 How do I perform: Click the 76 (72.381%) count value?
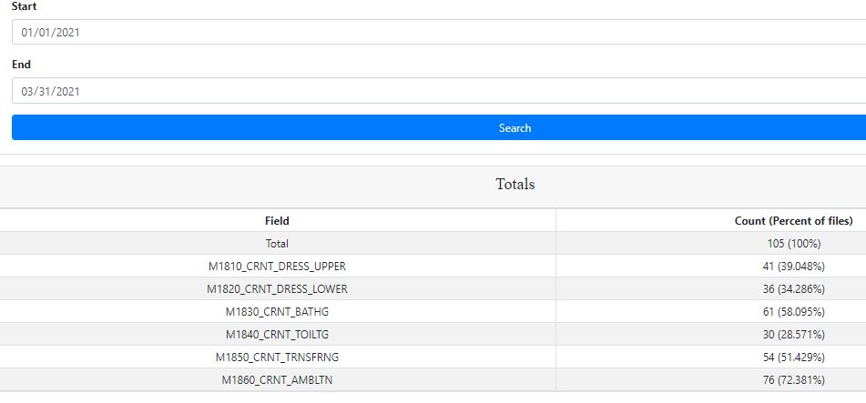(x=792, y=380)
